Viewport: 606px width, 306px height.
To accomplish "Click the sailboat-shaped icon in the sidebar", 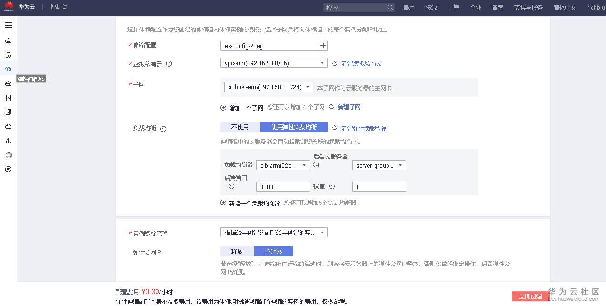I will 8,141.
